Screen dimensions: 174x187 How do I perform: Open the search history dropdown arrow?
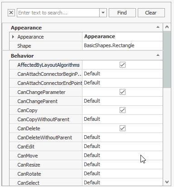pos(103,13)
